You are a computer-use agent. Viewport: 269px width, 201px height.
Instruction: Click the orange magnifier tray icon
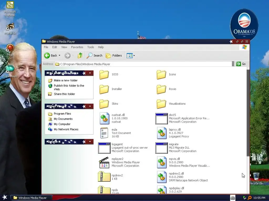pos(250,198)
